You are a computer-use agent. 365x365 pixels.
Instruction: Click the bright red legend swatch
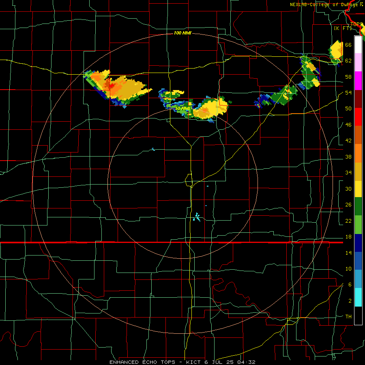(x=358, y=117)
